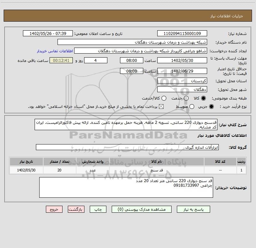
Task: Click table date cell 1402/05/30
Action: coord(26,170)
